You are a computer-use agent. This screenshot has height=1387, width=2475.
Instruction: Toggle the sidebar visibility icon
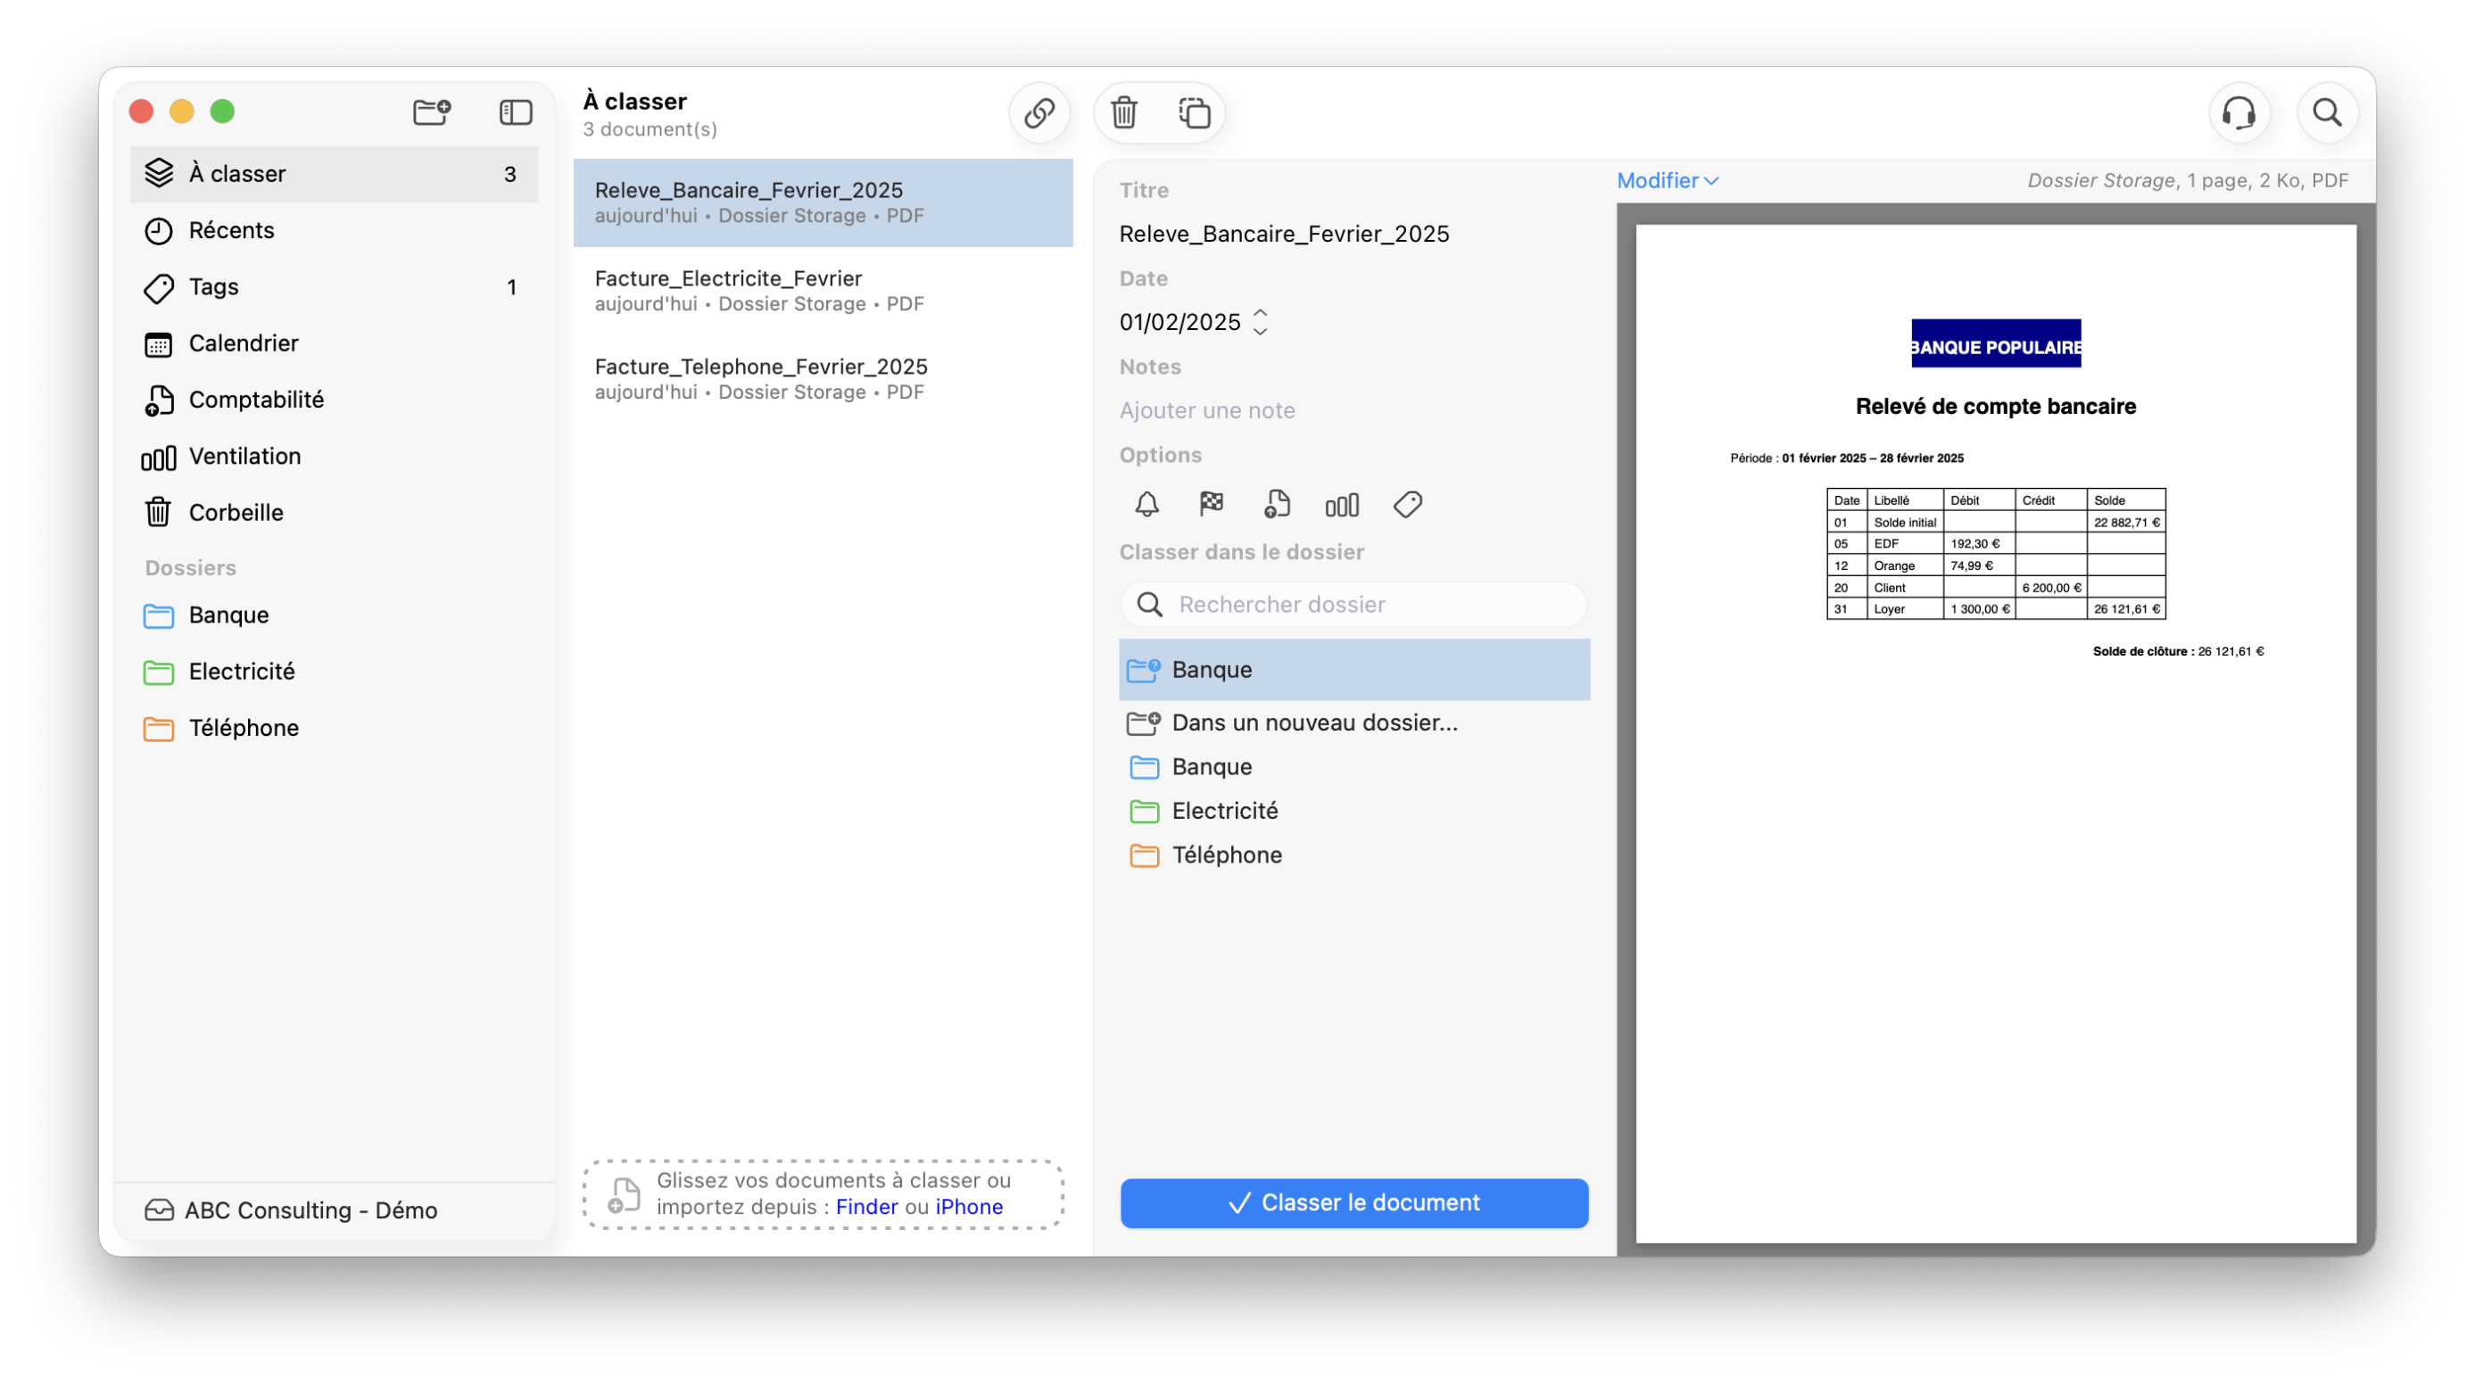(x=515, y=112)
